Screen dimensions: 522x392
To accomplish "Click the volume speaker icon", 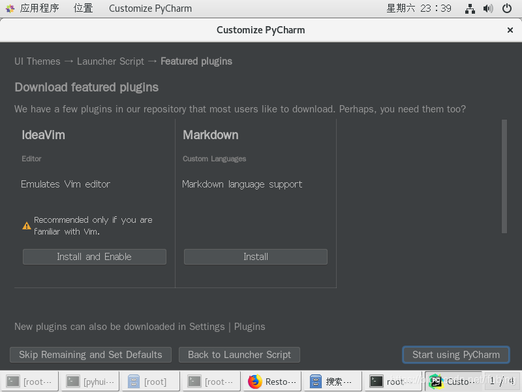I will click(487, 8).
